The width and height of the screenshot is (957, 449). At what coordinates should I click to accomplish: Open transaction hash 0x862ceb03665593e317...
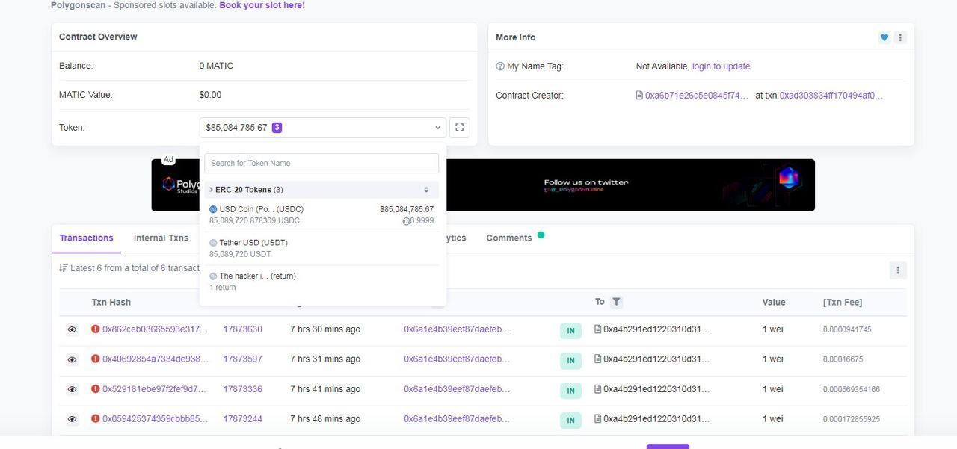click(156, 329)
